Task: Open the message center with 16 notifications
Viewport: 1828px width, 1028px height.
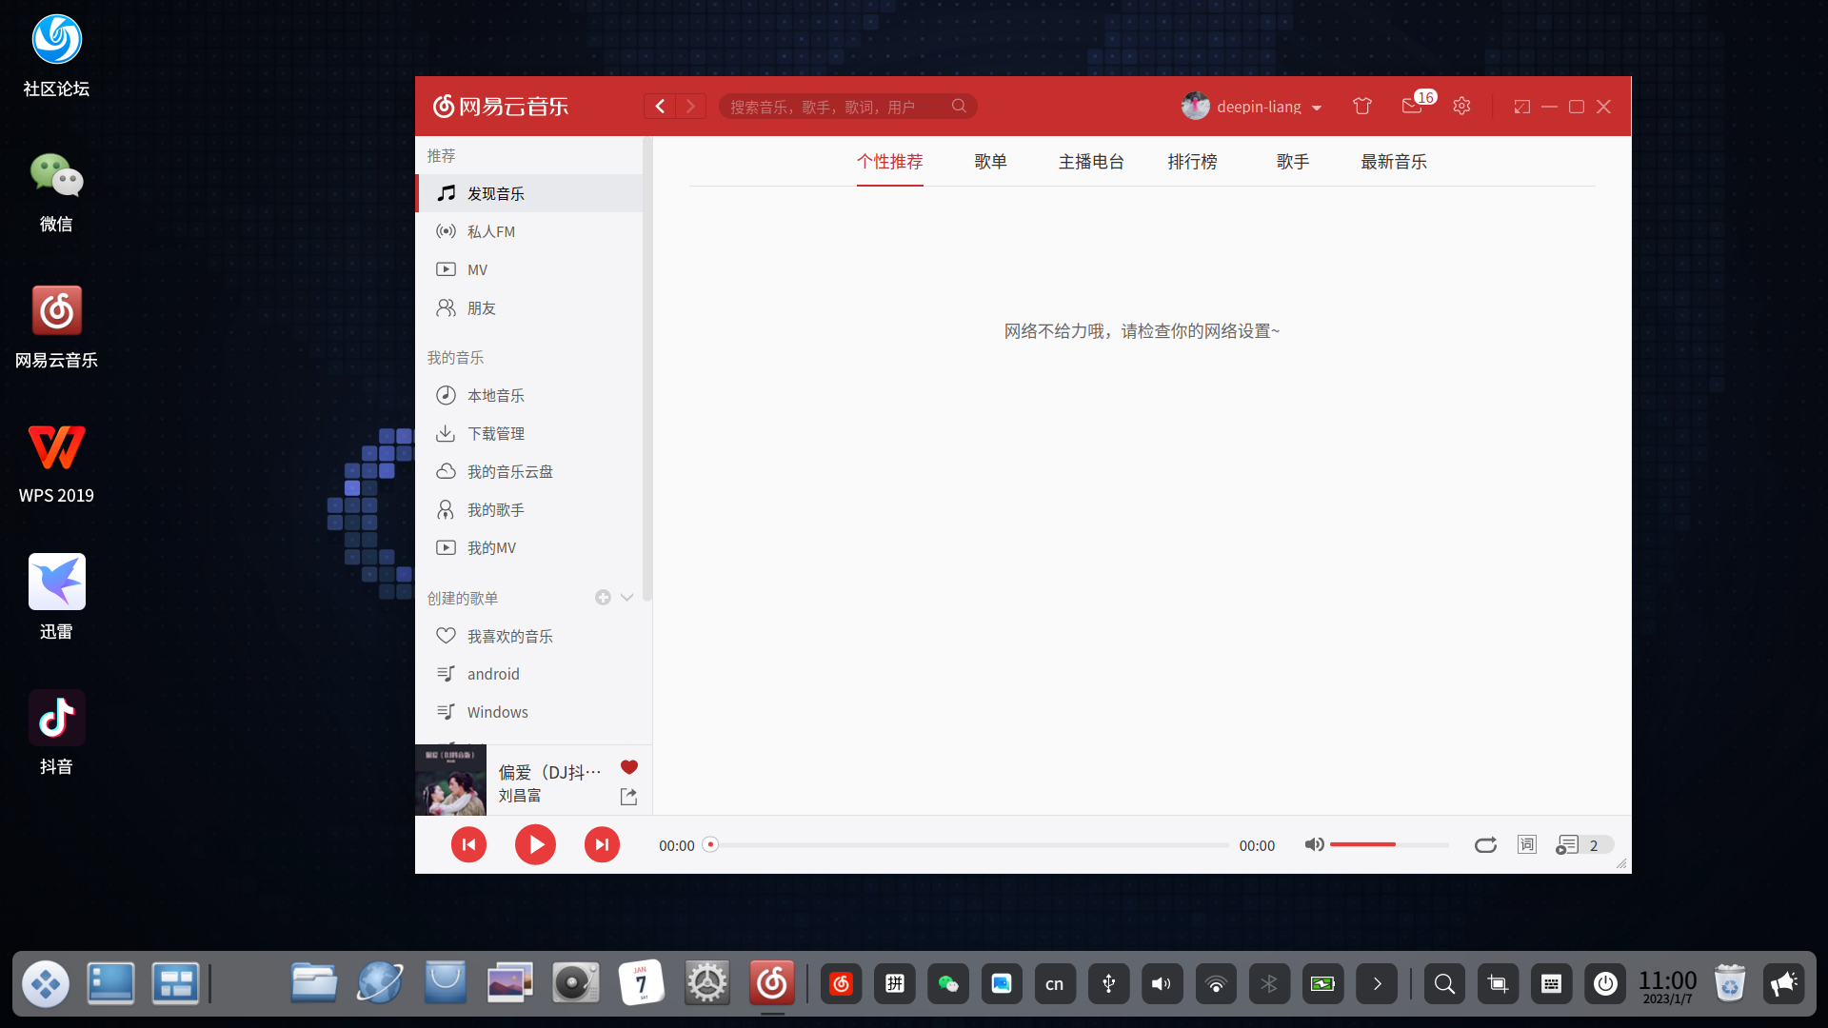Action: click(1412, 106)
